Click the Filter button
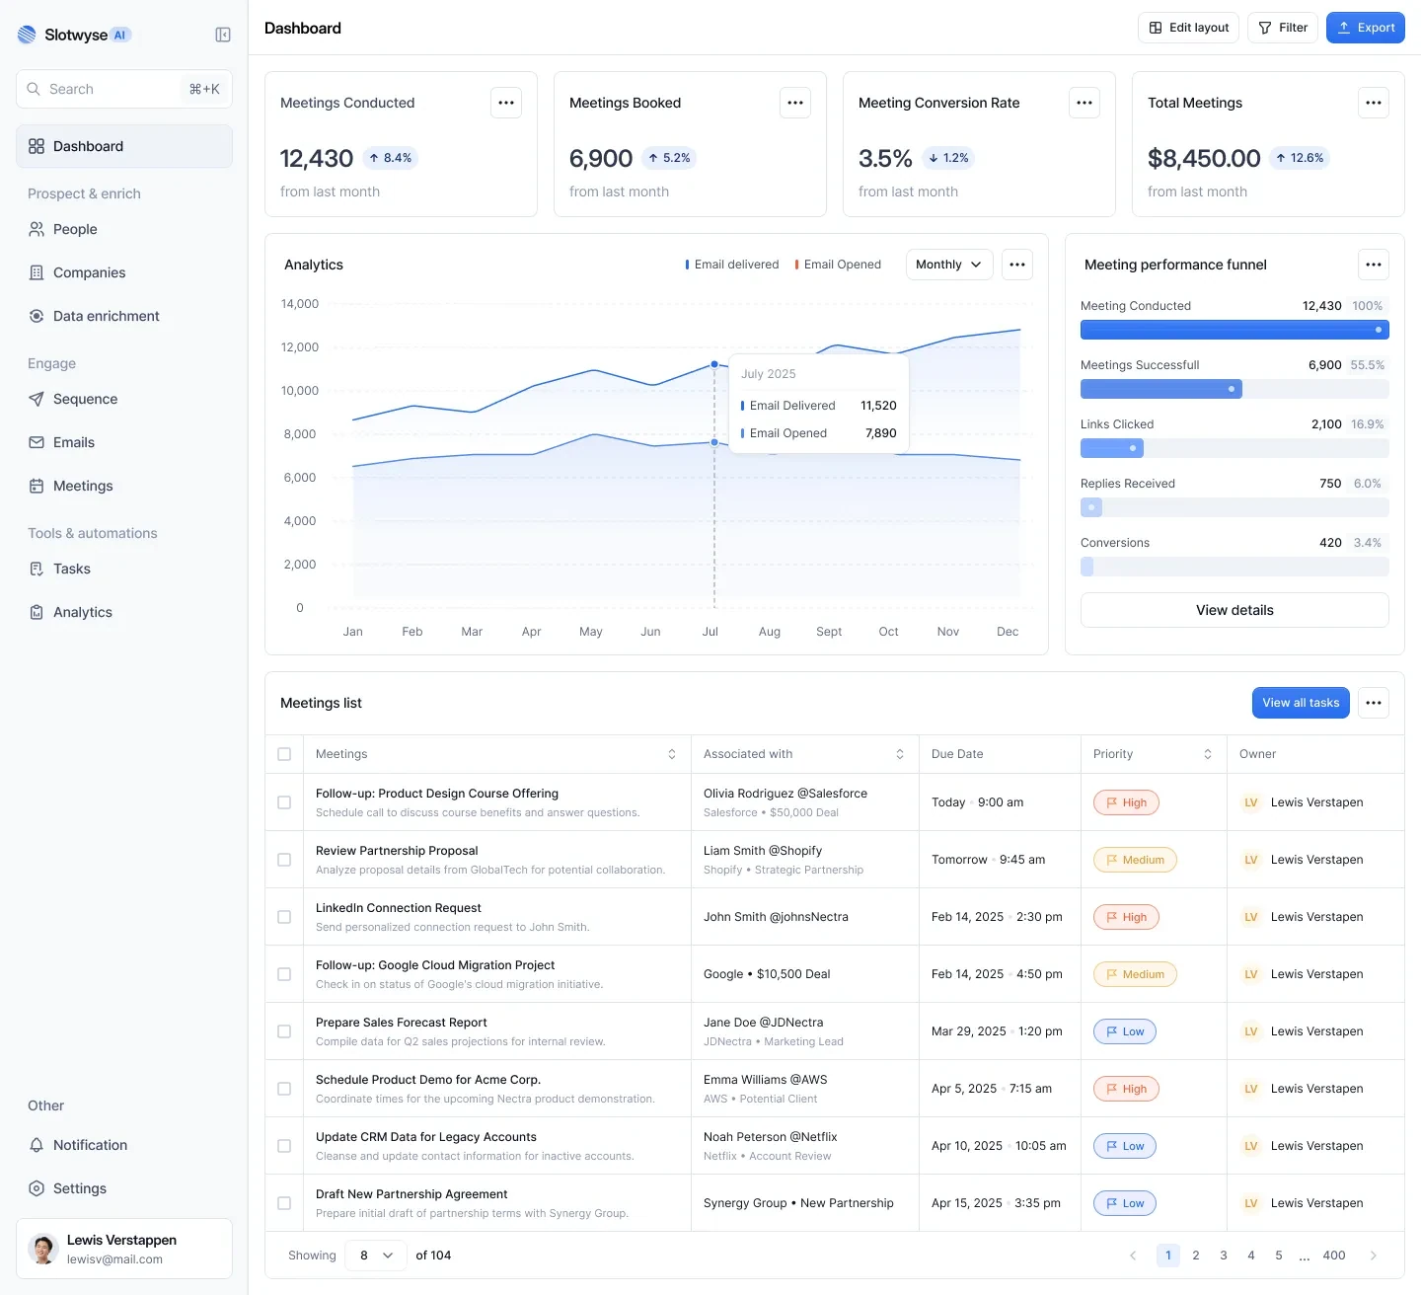 coord(1283,28)
